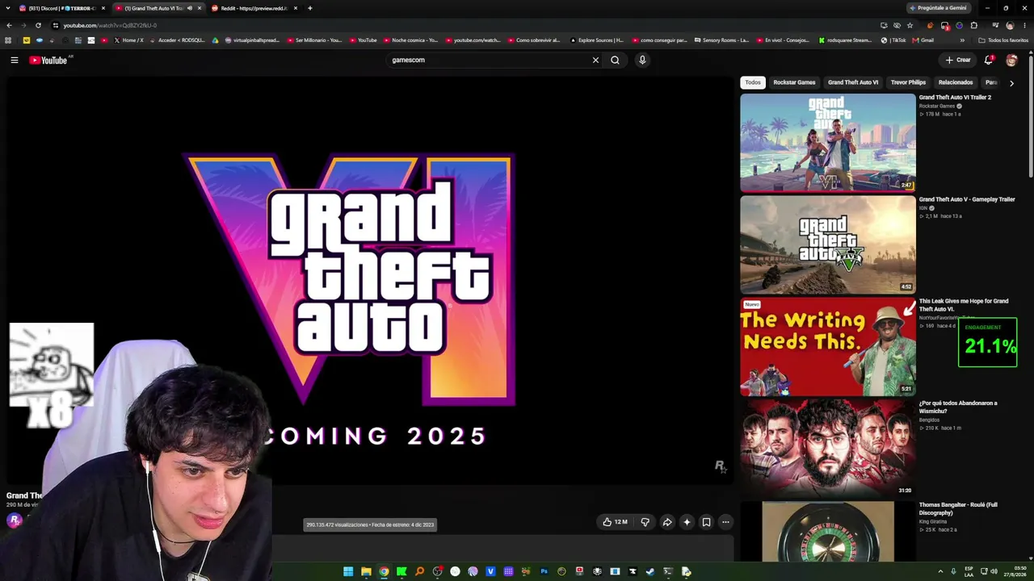Show hidden system tray icons

(x=940, y=571)
